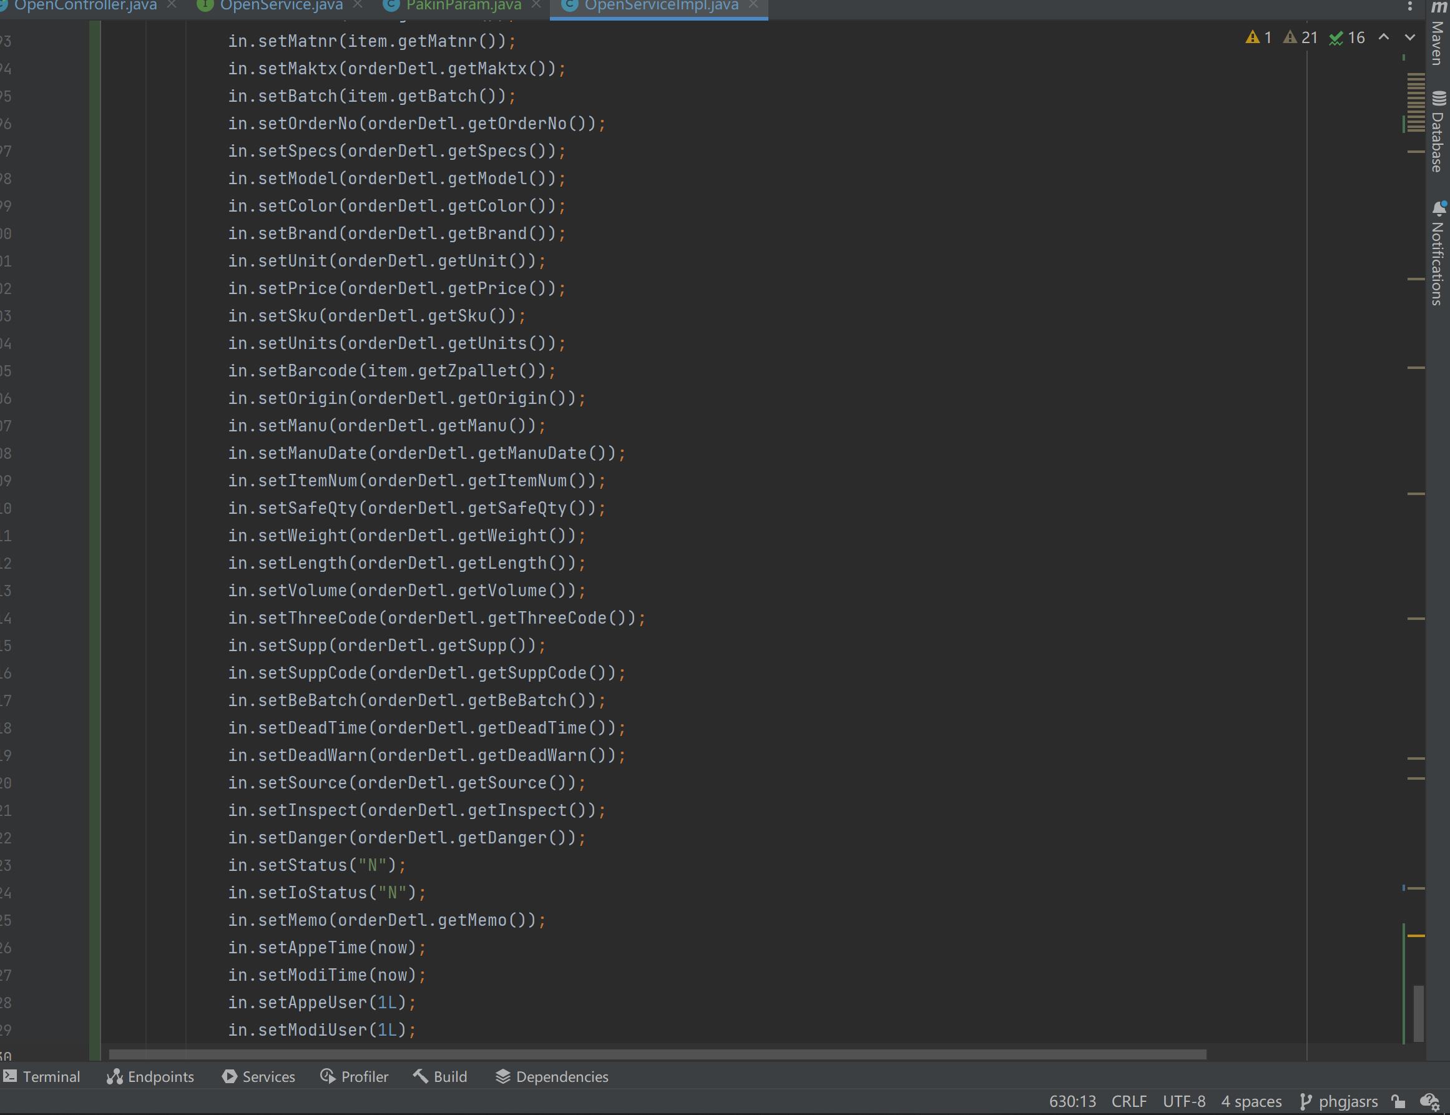The image size is (1450, 1115).
Task: Open the CRLF line separator menu
Action: (1129, 1102)
